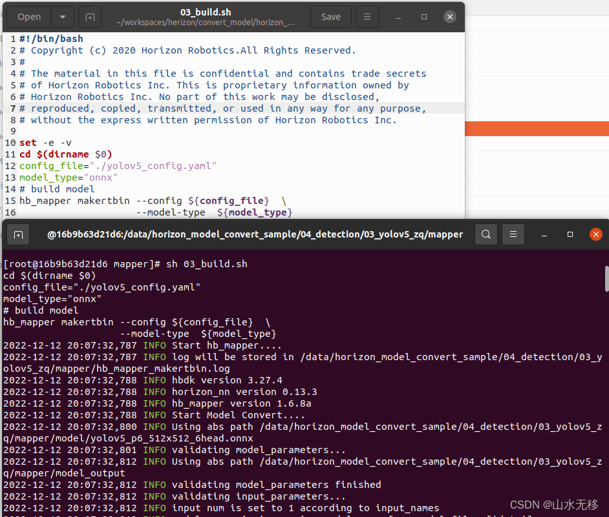609x517 pixels.
Task: Open new terminal tab icon
Action: (x=18, y=234)
